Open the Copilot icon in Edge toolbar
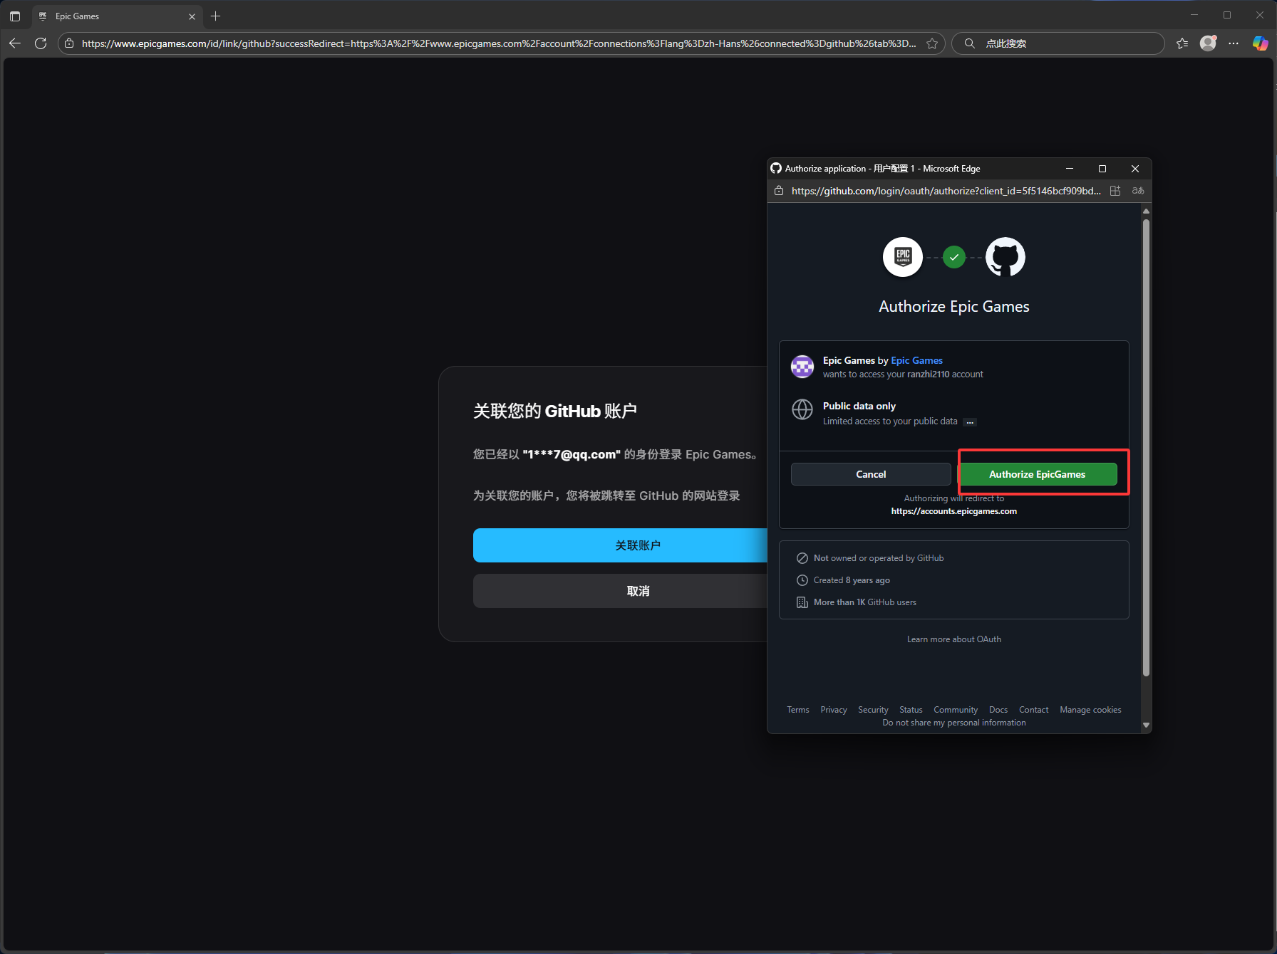The height and width of the screenshot is (954, 1277). 1260,43
